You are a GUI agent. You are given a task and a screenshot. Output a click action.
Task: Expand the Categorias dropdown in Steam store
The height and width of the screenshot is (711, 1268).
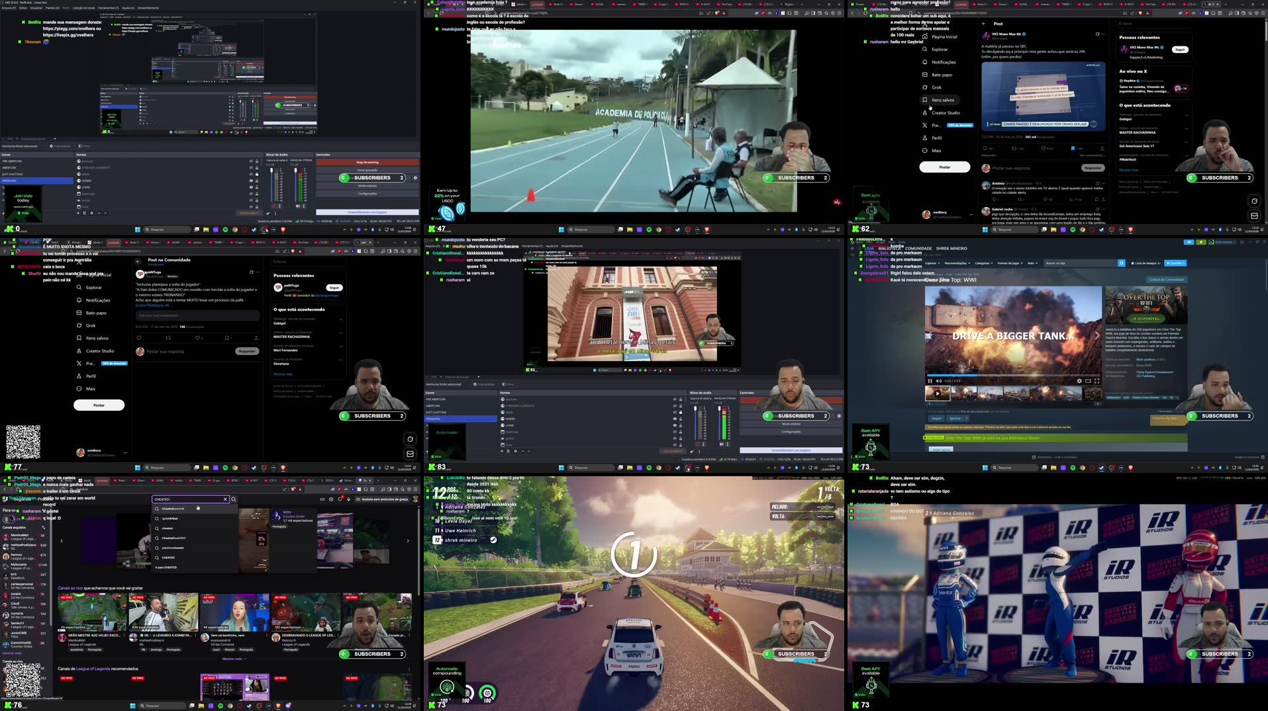point(983,263)
